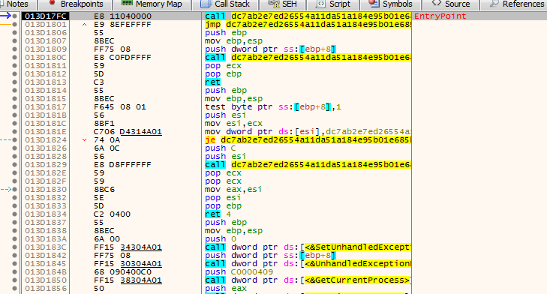Viewport: 547px width, 294px height.
Task: Click address 013D1856
Action: (x=45, y=289)
